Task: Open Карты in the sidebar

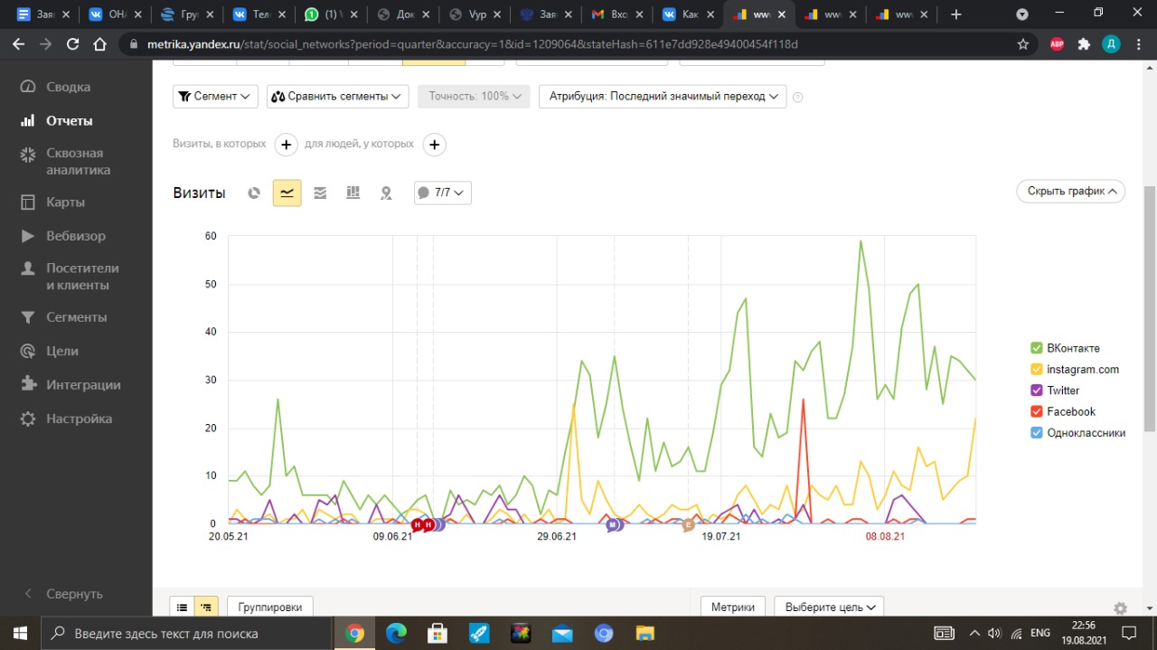Action: pyautogui.click(x=65, y=202)
